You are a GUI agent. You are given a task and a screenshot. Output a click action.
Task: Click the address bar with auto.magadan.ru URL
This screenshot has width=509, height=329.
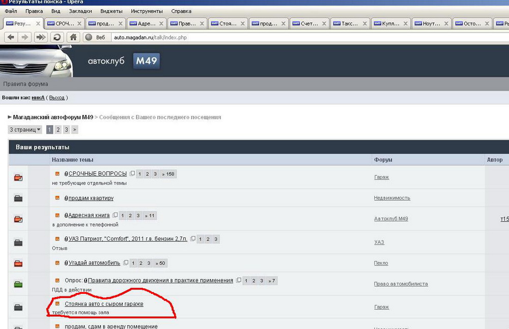[254, 37]
